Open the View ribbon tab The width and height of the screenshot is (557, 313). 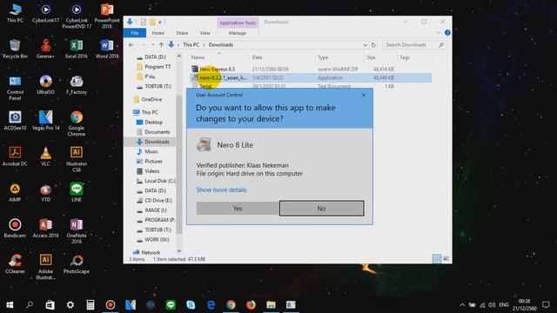click(205, 33)
